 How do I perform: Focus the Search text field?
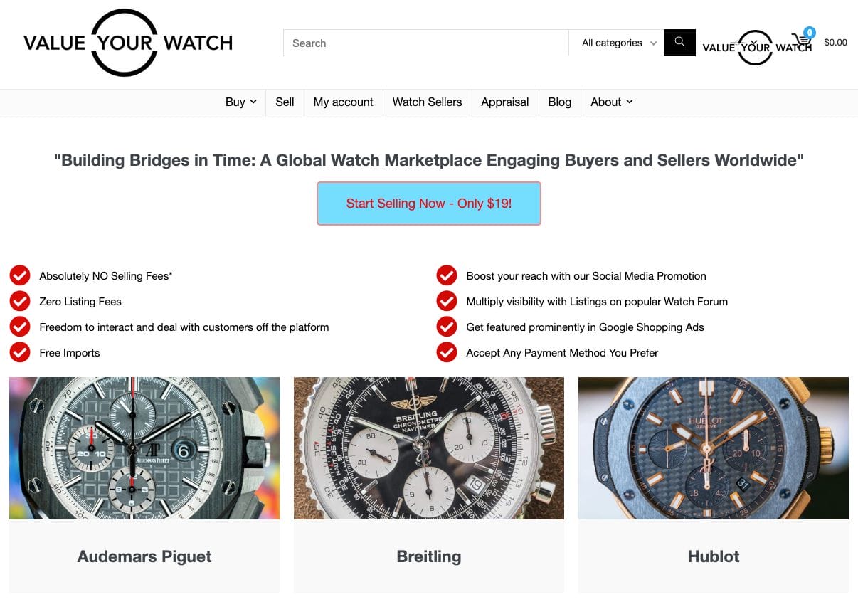[426, 43]
